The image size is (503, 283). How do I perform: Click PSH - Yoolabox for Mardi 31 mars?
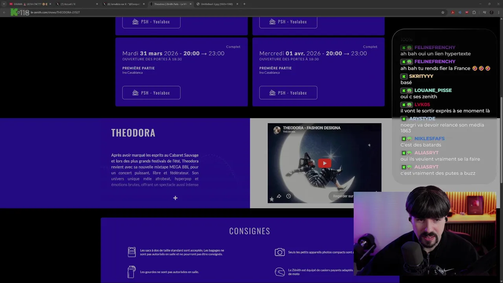tap(151, 93)
